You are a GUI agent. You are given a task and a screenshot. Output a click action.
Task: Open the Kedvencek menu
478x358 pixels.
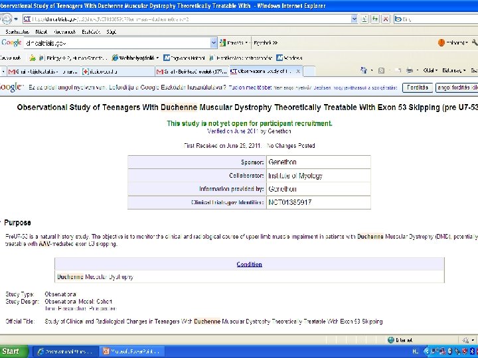[x=64, y=32]
